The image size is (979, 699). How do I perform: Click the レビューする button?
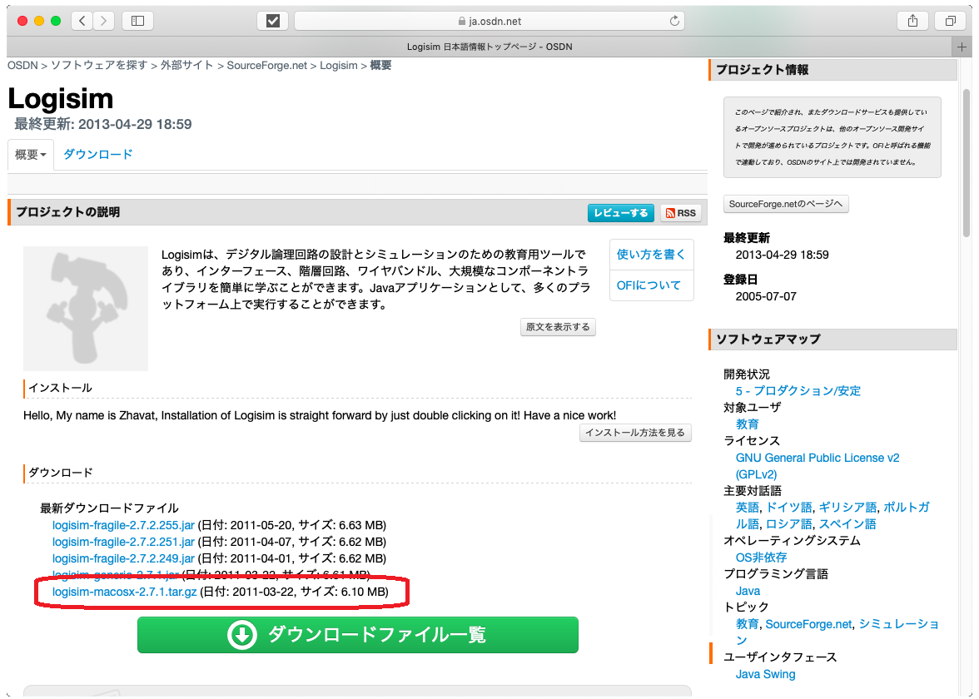[621, 213]
